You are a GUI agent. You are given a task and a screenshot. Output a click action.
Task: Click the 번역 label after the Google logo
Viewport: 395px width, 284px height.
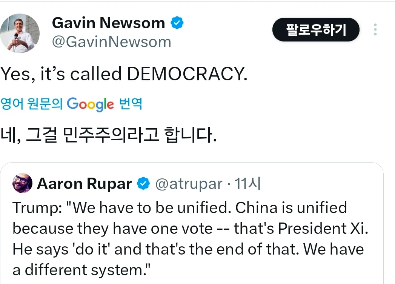click(131, 103)
